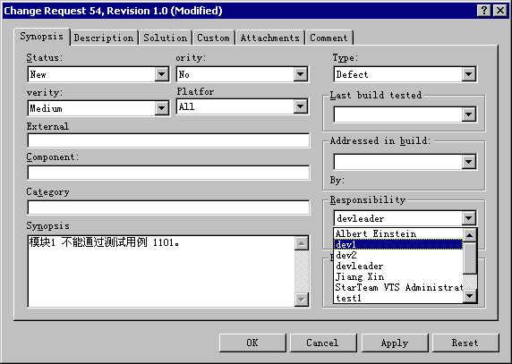Switch to the Description tab
This screenshot has height=364, width=512.
(x=104, y=38)
